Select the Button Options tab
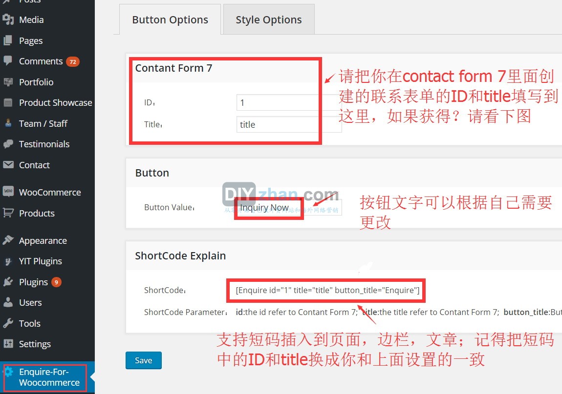Screen dimensions: 562x394 click(170, 20)
